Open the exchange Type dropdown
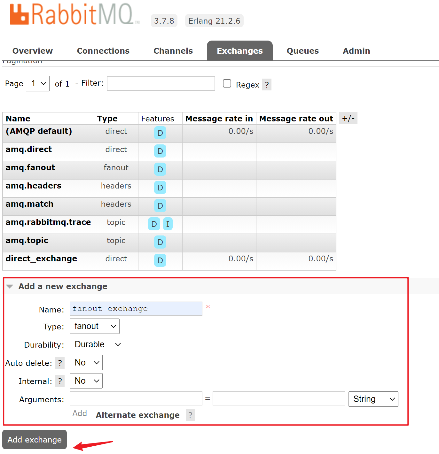The height and width of the screenshot is (454, 439). [95, 326]
